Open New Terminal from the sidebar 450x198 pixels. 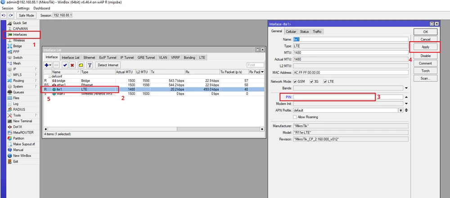(22, 121)
